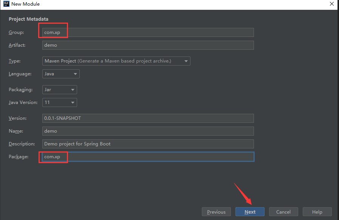Cancel the module creation
This screenshot has width=339, height=220.
click(283, 212)
